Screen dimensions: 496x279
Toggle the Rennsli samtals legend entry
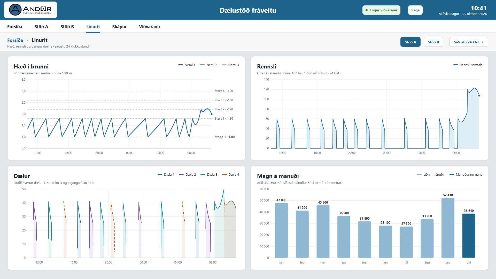(468, 65)
